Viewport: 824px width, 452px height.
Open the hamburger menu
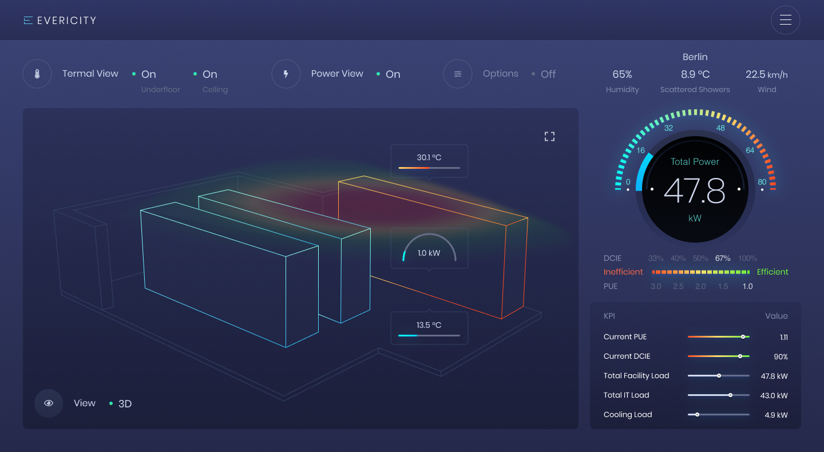785,20
